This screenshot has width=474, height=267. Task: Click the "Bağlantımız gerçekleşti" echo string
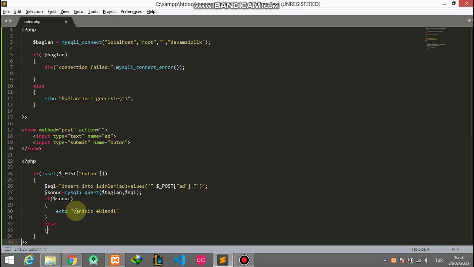pos(94,99)
